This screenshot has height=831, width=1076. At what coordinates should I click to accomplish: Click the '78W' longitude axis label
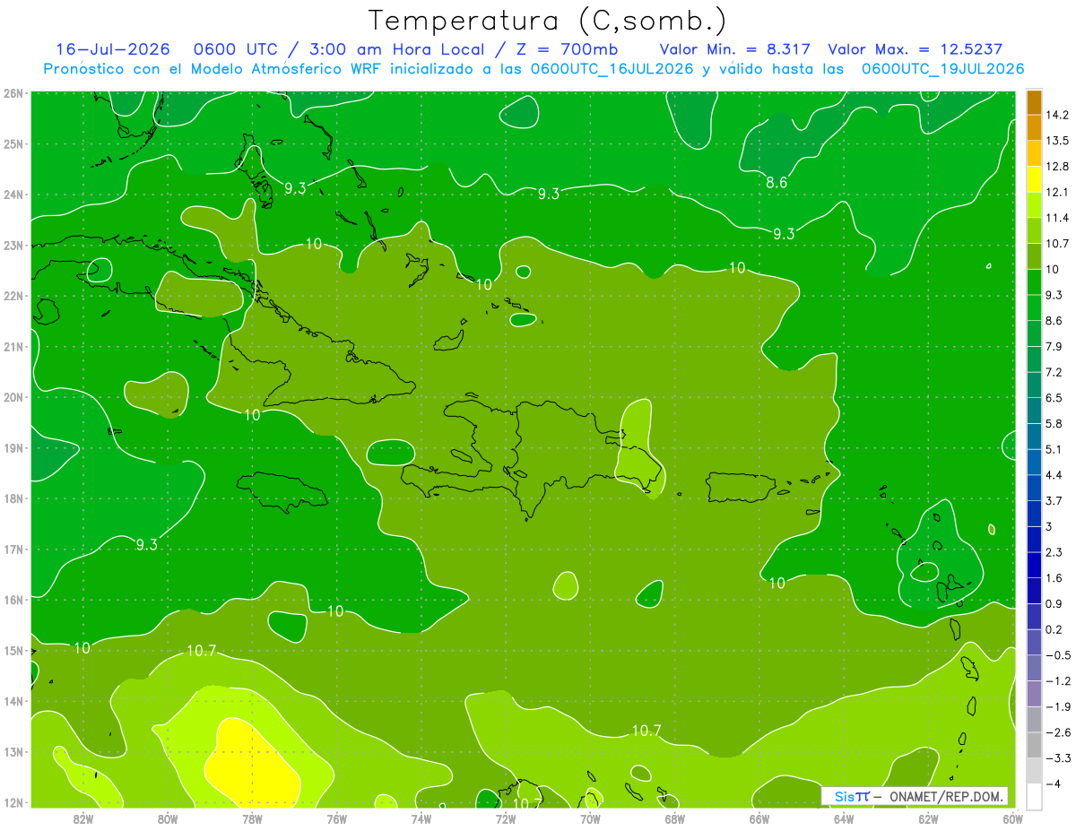(252, 818)
